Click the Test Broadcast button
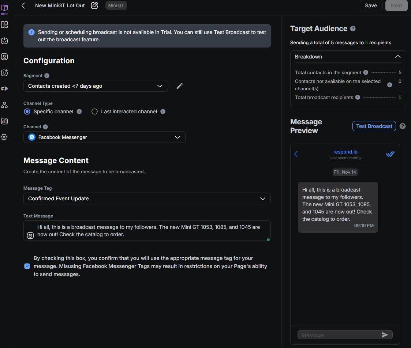 pos(374,126)
